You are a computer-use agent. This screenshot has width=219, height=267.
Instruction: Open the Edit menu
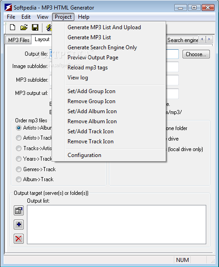(26, 17)
